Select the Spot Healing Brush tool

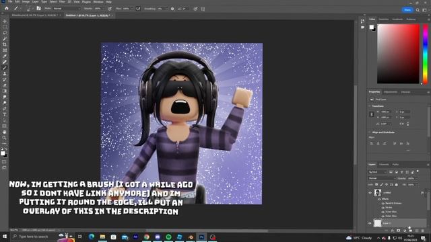click(x=5, y=62)
